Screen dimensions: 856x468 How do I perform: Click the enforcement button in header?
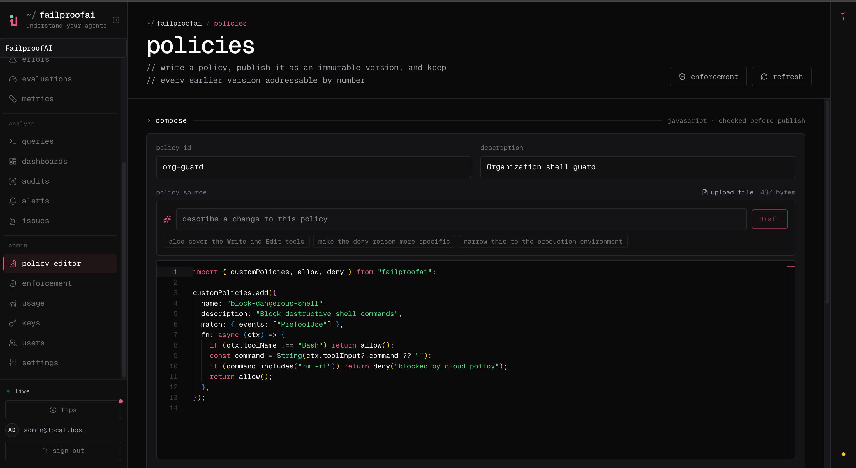click(708, 77)
